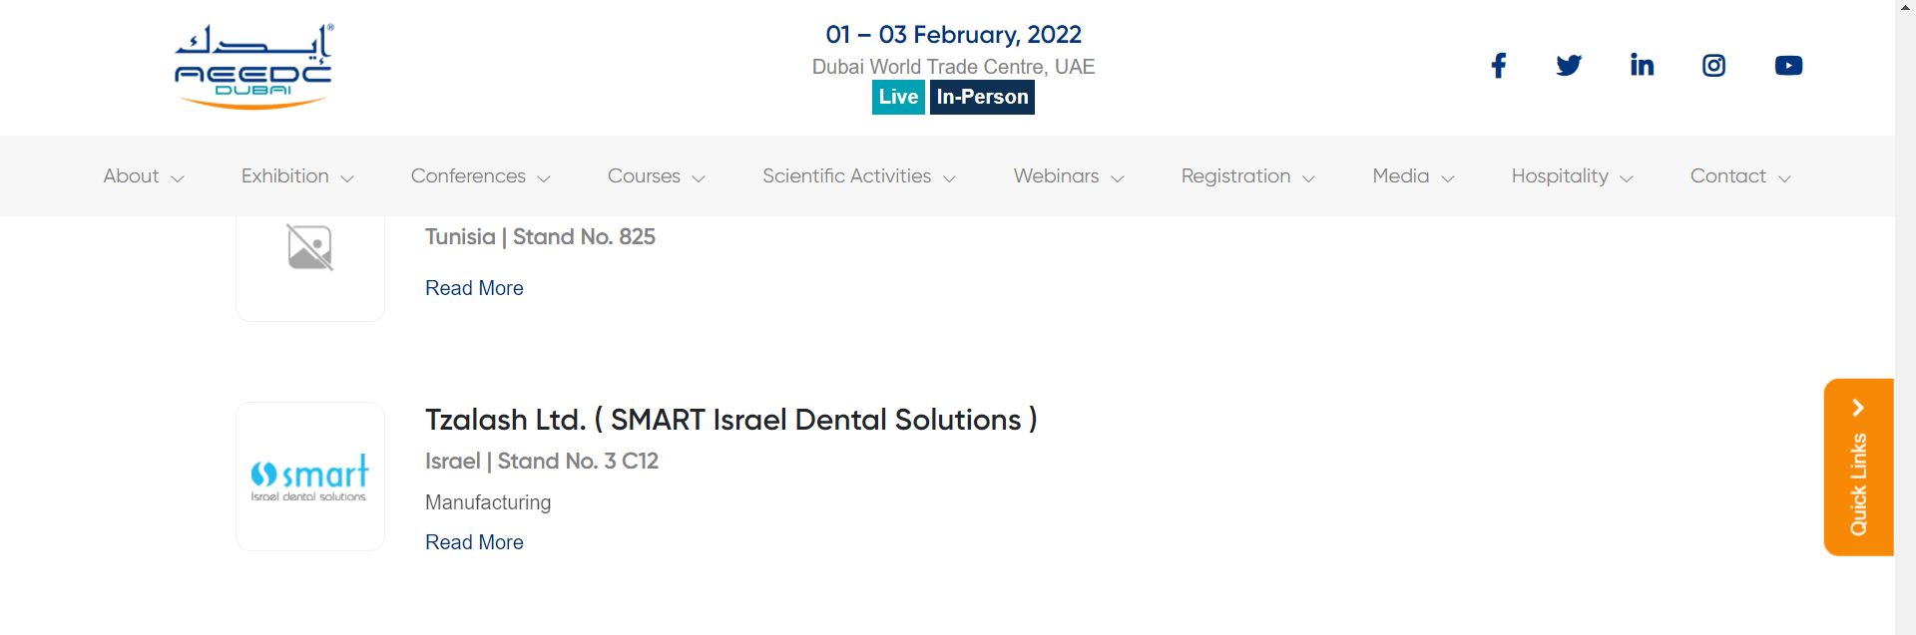Expand the About dropdown menu
Viewport: 1916px width, 635px height.
click(x=144, y=176)
